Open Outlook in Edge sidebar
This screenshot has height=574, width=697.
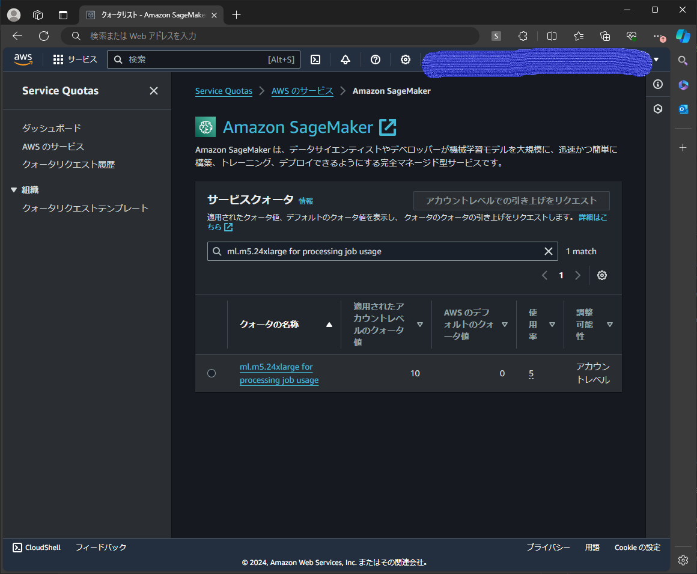[683, 109]
